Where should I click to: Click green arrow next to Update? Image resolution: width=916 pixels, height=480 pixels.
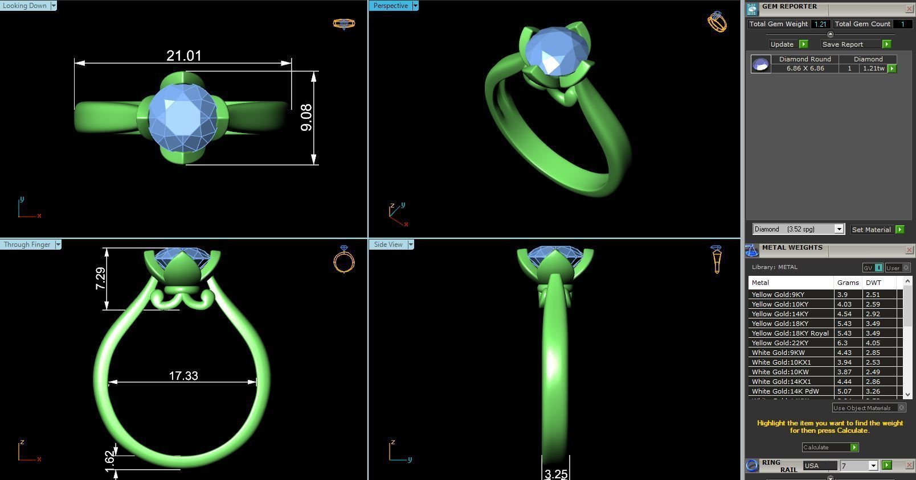[803, 44]
